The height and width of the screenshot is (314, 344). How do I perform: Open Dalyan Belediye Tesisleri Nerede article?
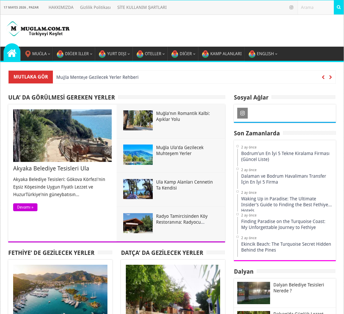(x=299, y=288)
